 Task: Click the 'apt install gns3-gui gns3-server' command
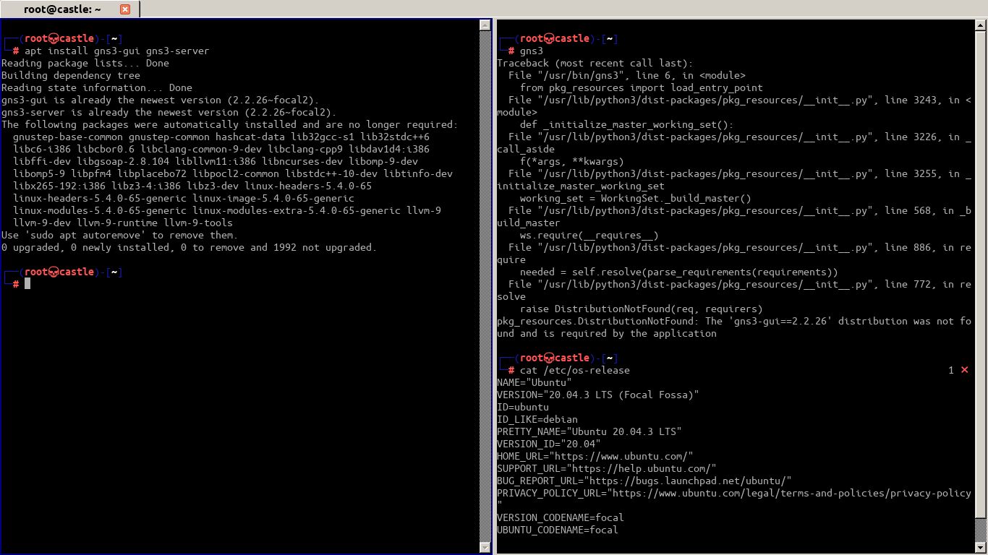click(116, 51)
